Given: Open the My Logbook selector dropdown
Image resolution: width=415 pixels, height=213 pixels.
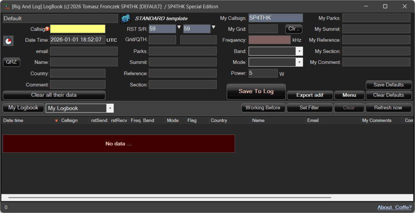Looking at the screenshot, I should [110, 108].
